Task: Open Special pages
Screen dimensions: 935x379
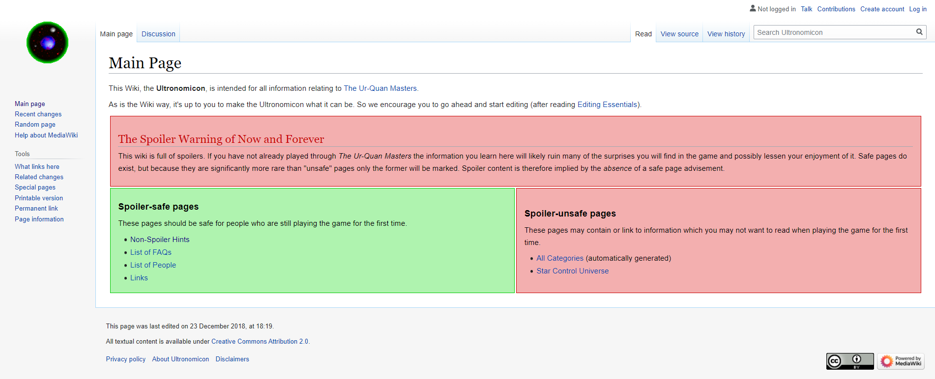Action: coord(35,187)
